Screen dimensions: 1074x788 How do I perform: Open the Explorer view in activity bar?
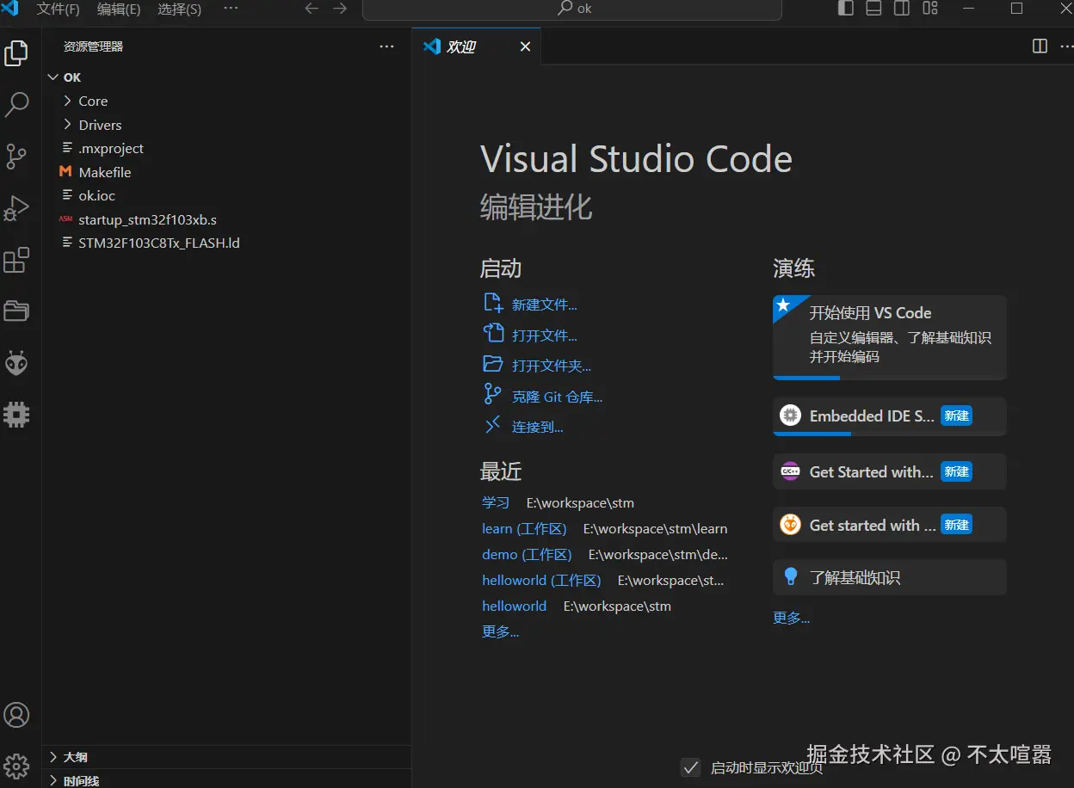point(16,53)
